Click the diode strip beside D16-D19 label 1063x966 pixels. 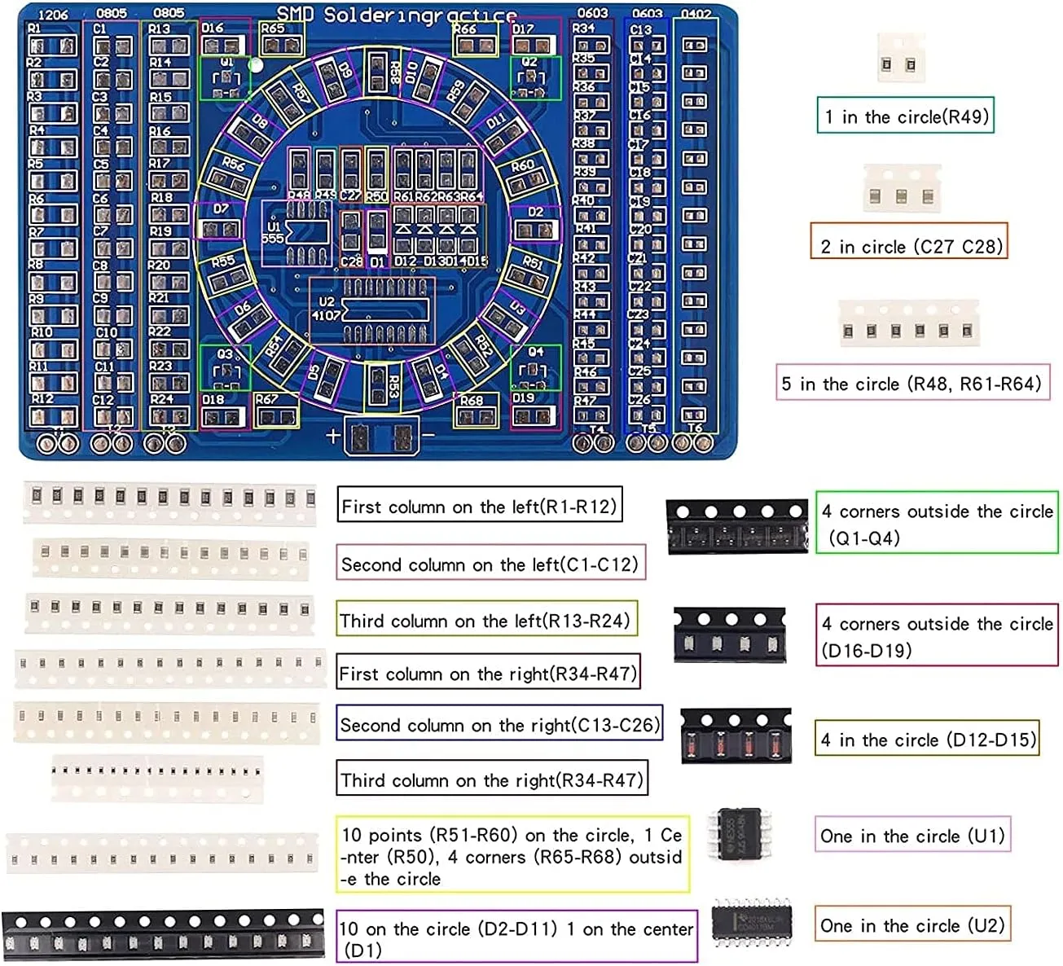coord(731,634)
